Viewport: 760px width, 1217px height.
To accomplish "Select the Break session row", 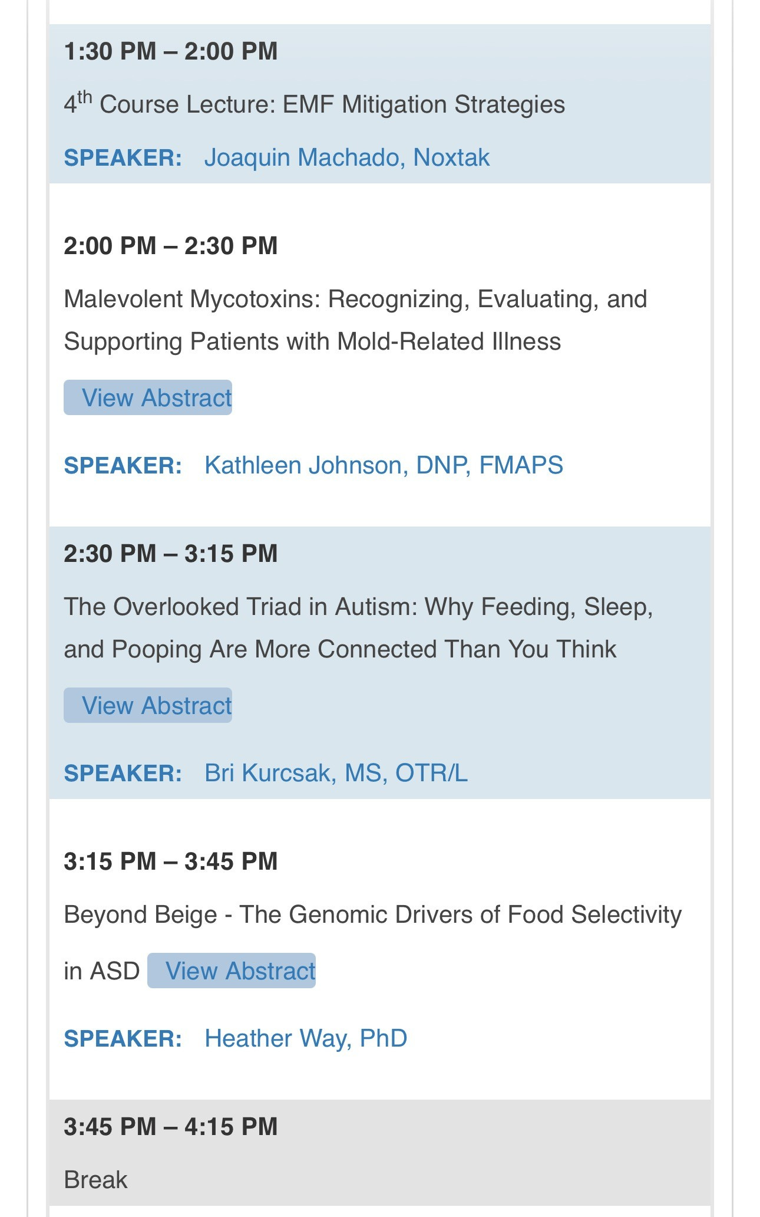I will click(x=380, y=1153).
